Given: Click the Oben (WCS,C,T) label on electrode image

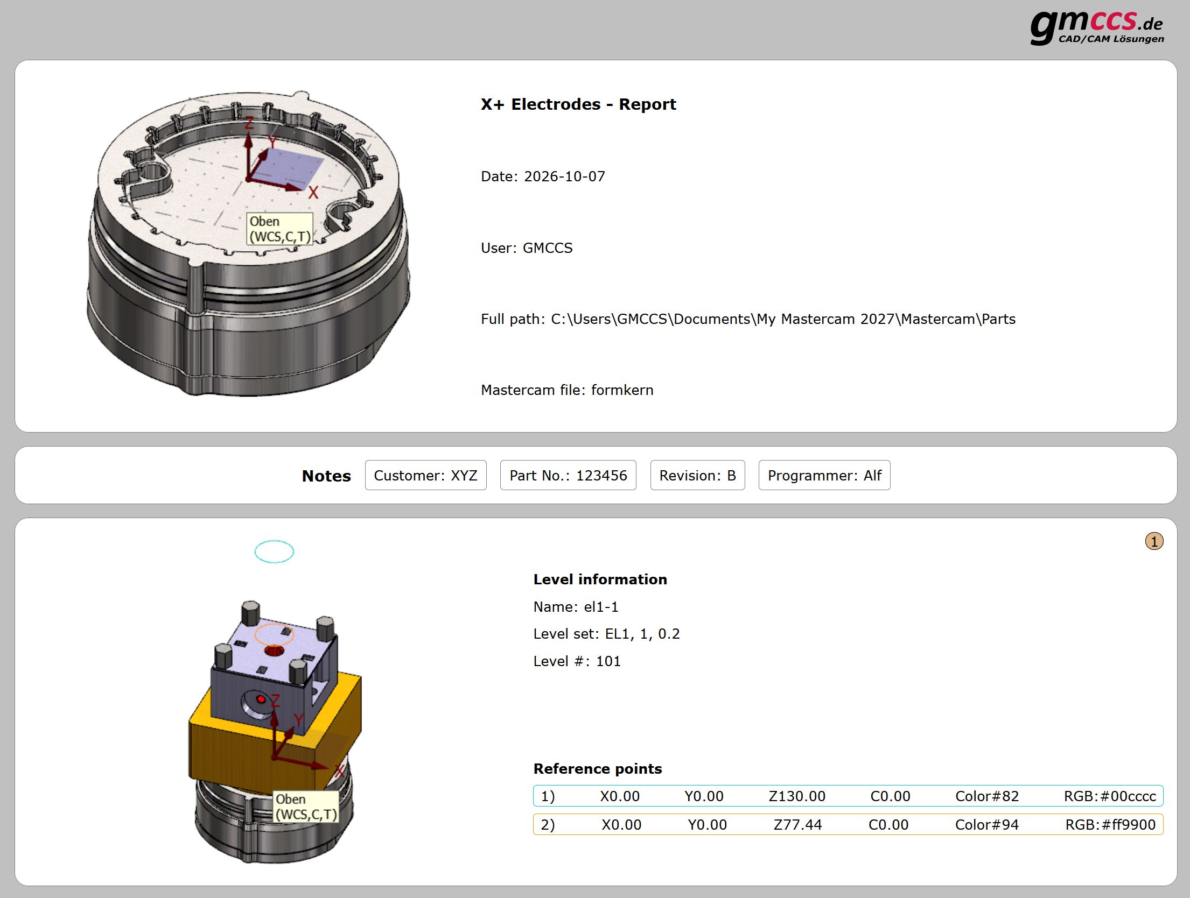Looking at the screenshot, I should [x=306, y=807].
